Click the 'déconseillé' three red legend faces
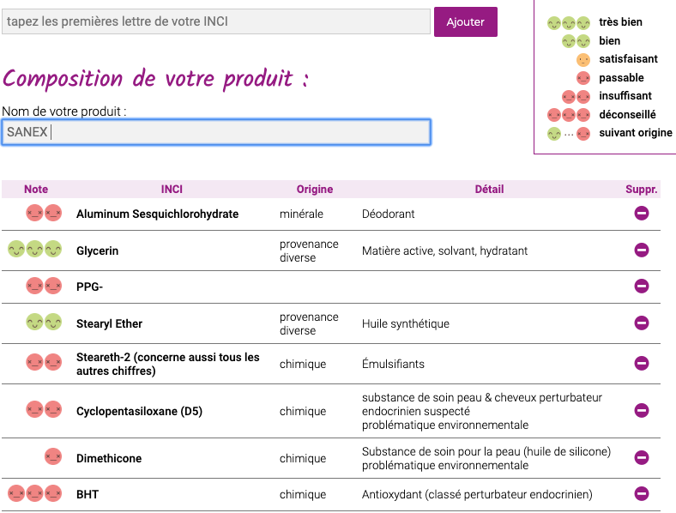Screen dimensions: 676x513 click(569, 115)
